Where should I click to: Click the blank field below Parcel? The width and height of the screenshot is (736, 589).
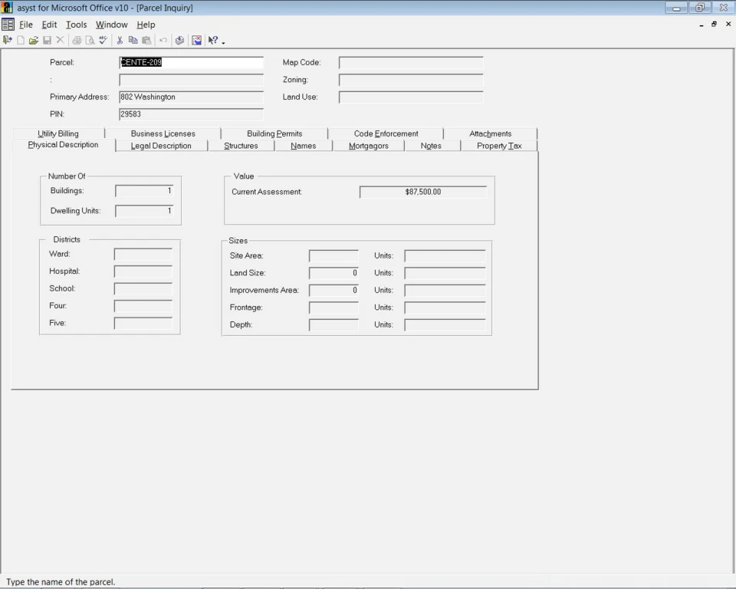coord(192,80)
